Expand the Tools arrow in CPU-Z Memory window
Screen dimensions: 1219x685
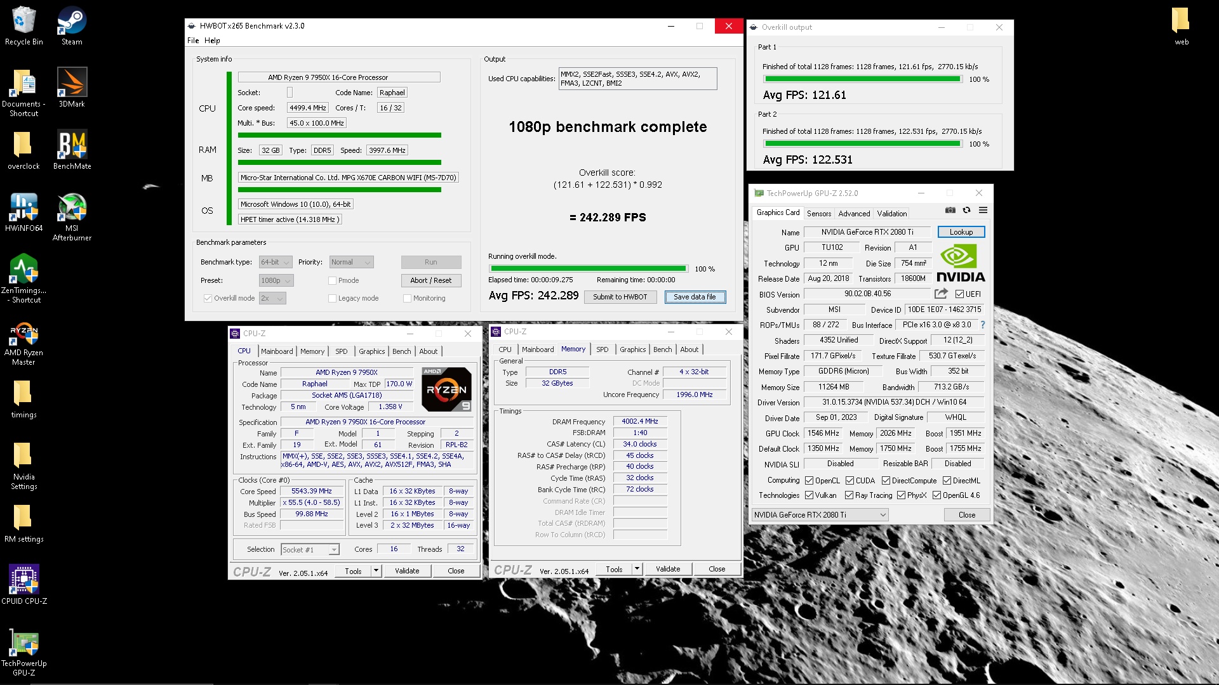pyautogui.click(x=637, y=569)
